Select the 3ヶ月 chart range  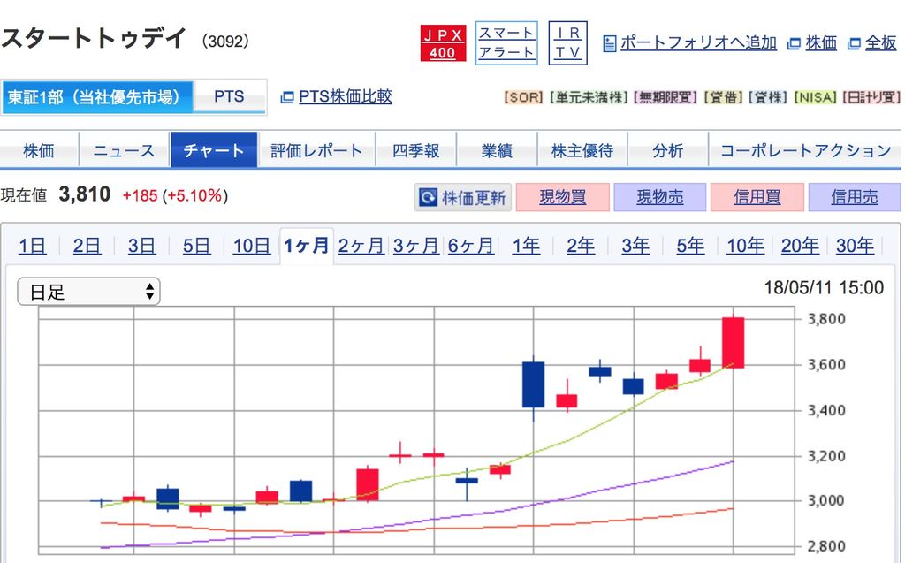(416, 246)
